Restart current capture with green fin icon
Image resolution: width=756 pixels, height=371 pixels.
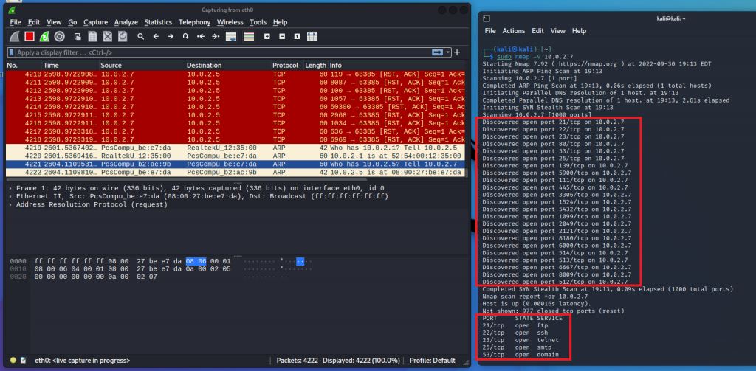tap(44, 36)
